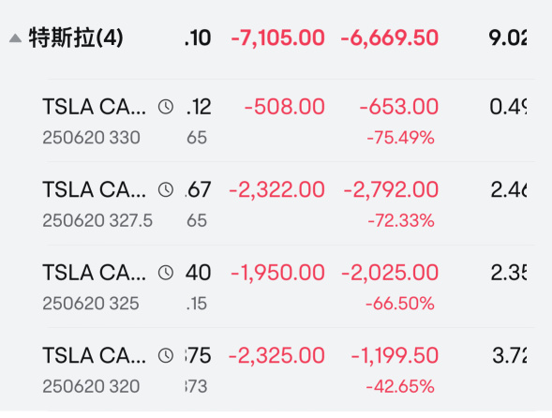Click the -42.65% loss percentage

400,386
